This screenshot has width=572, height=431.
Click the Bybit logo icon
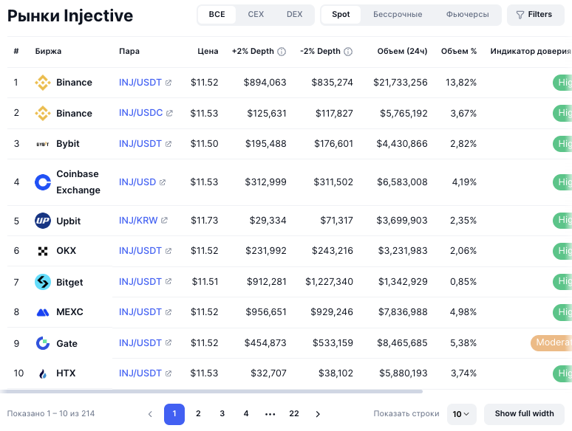coord(43,144)
